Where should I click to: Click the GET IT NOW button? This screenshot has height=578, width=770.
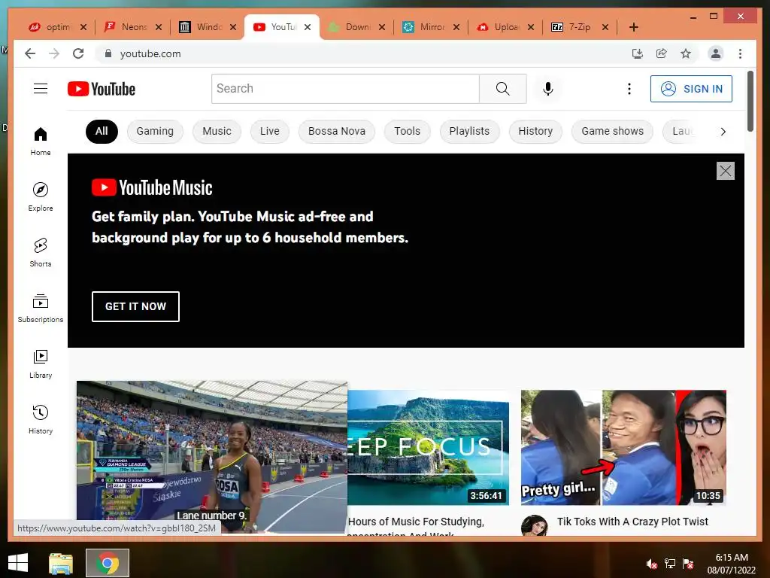click(135, 307)
